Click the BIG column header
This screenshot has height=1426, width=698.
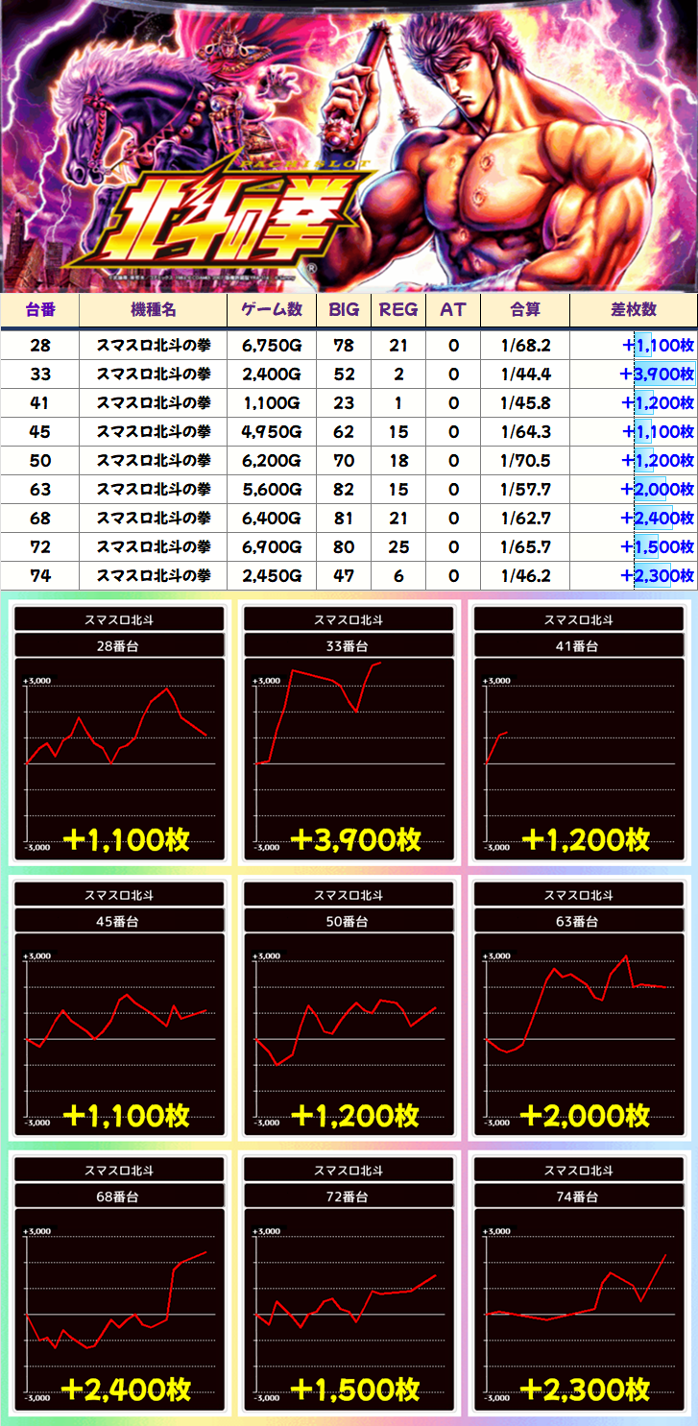[x=344, y=310]
